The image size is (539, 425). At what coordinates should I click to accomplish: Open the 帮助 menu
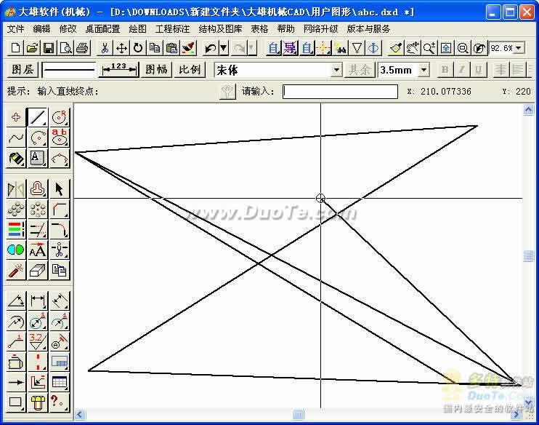[x=285, y=29]
